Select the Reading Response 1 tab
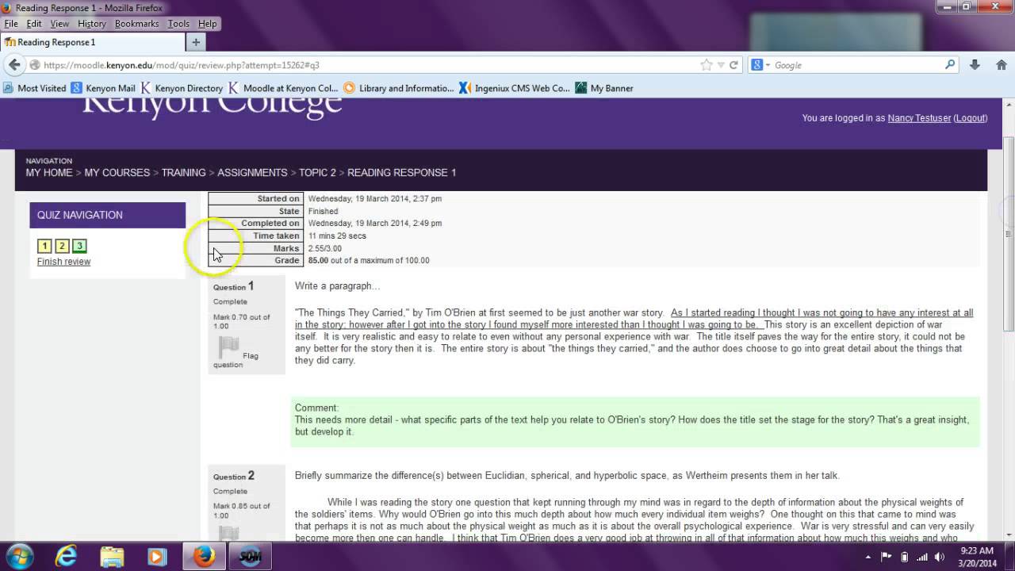 [x=93, y=42]
